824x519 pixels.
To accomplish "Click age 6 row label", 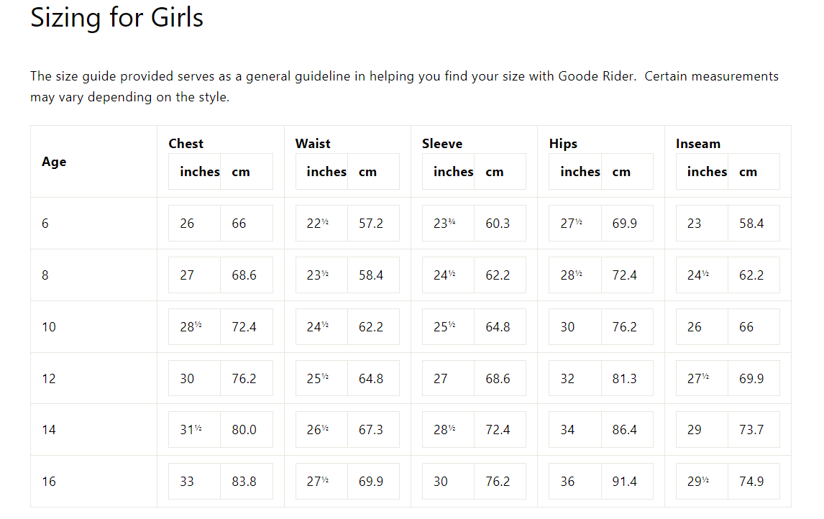I will (x=45, y=224).
